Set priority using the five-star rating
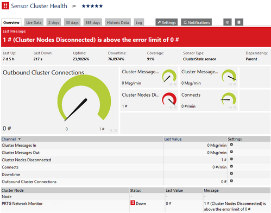 92,6
